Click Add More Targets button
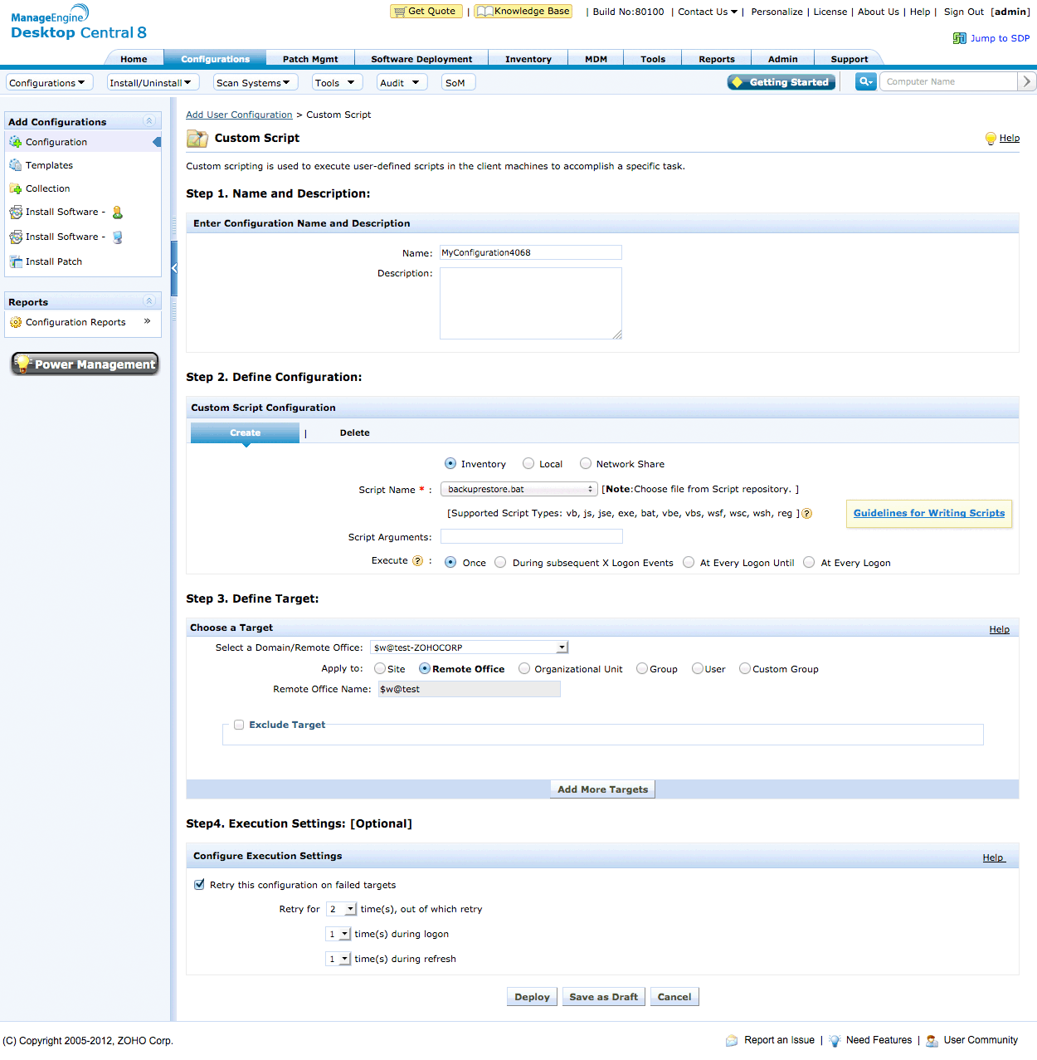 602,789
